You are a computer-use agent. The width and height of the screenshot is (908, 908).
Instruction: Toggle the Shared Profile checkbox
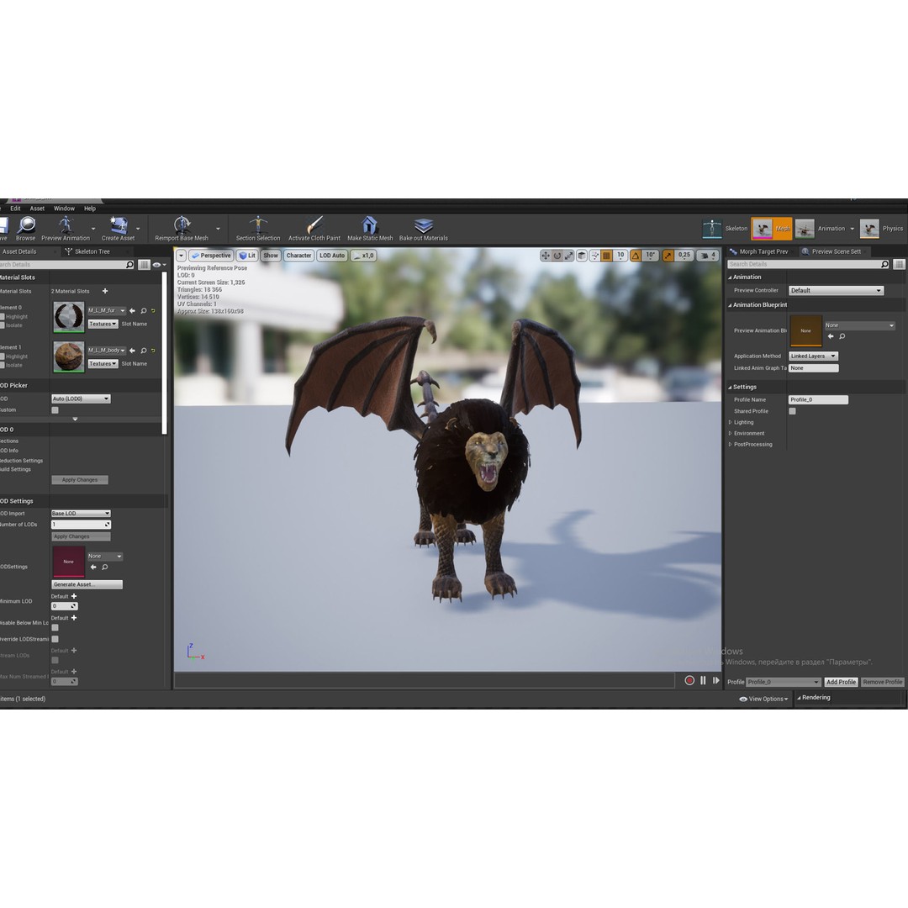(792, 411)
